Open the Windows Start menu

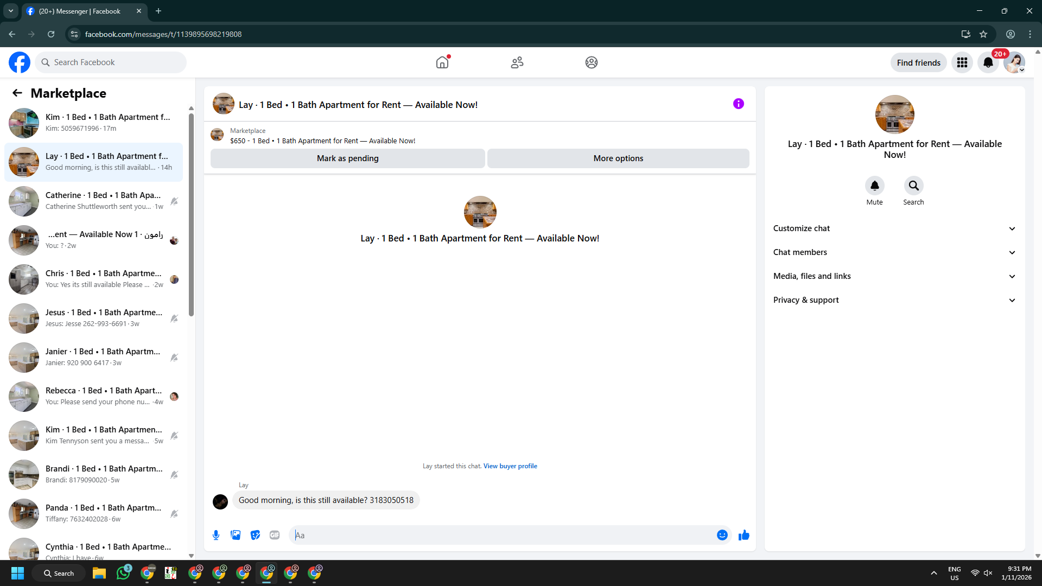coord(17,573)
